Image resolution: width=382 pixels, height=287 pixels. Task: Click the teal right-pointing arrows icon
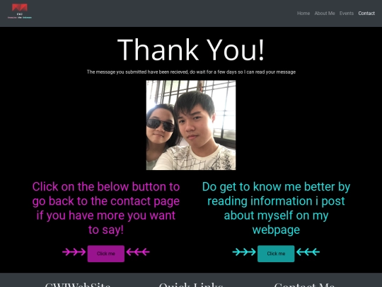244,252
